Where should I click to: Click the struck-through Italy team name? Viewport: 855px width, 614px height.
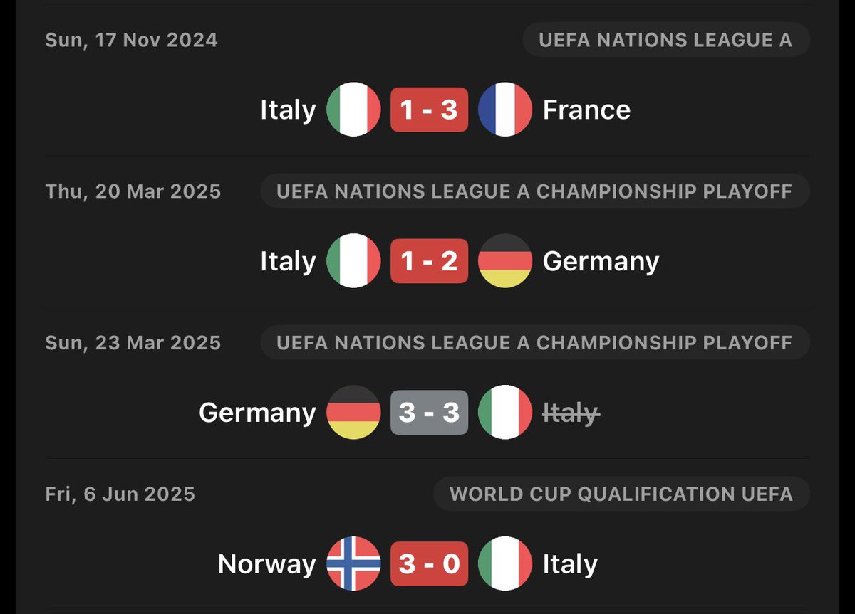pos(571,413)
